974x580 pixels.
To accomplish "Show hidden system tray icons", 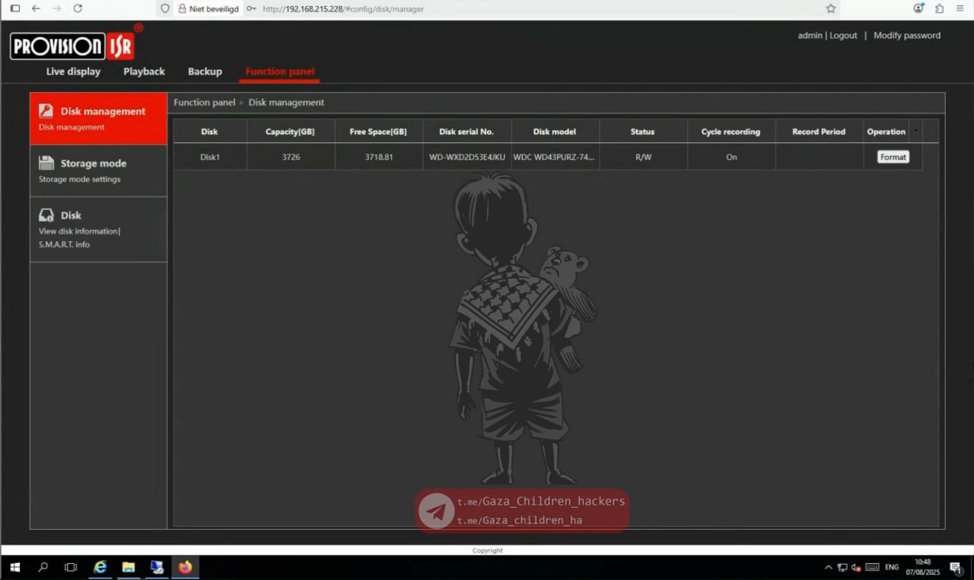I will pos(828,567).
